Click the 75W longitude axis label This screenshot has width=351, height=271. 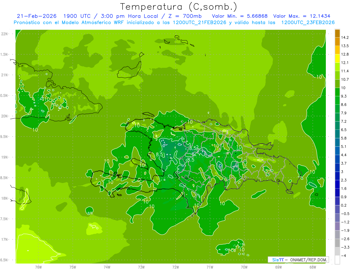coord(73,267)
